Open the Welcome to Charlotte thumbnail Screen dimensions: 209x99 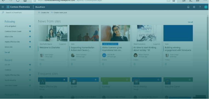pyautogui.click(x=53, y=33)
